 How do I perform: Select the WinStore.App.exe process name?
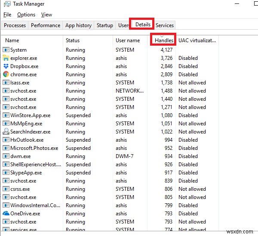(31, 115)
